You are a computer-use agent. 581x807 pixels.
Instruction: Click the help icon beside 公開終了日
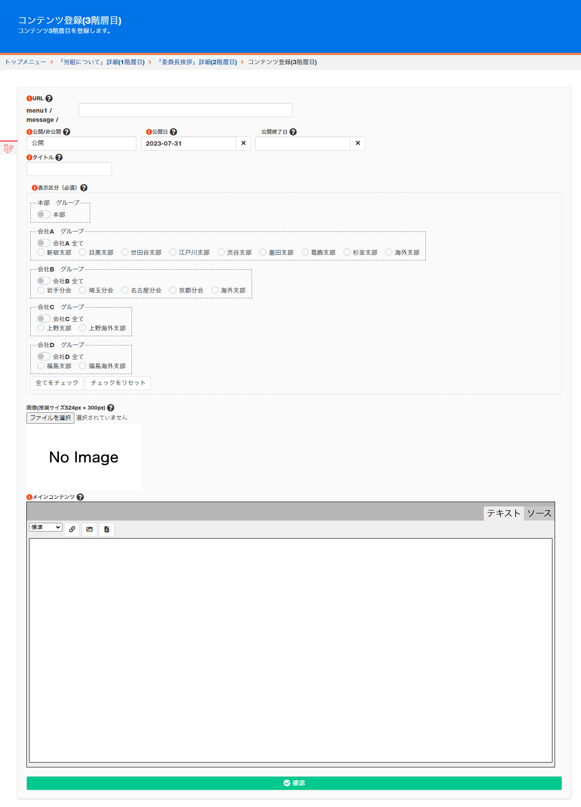293,132
